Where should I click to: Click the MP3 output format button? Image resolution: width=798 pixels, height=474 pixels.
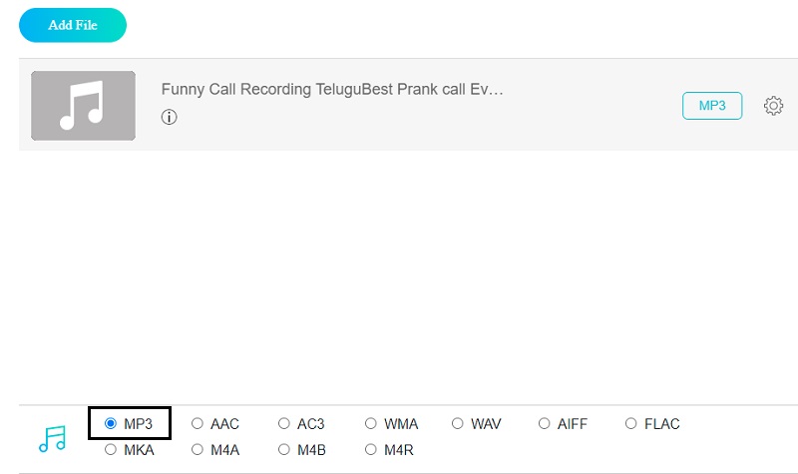coord(712,106)
